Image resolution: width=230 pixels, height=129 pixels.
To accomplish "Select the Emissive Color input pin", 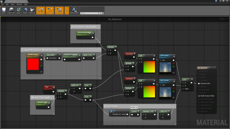I will 199,83.
